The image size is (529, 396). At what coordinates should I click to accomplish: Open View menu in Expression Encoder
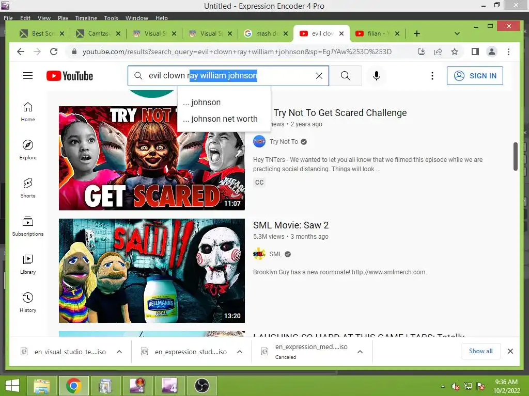44,18
